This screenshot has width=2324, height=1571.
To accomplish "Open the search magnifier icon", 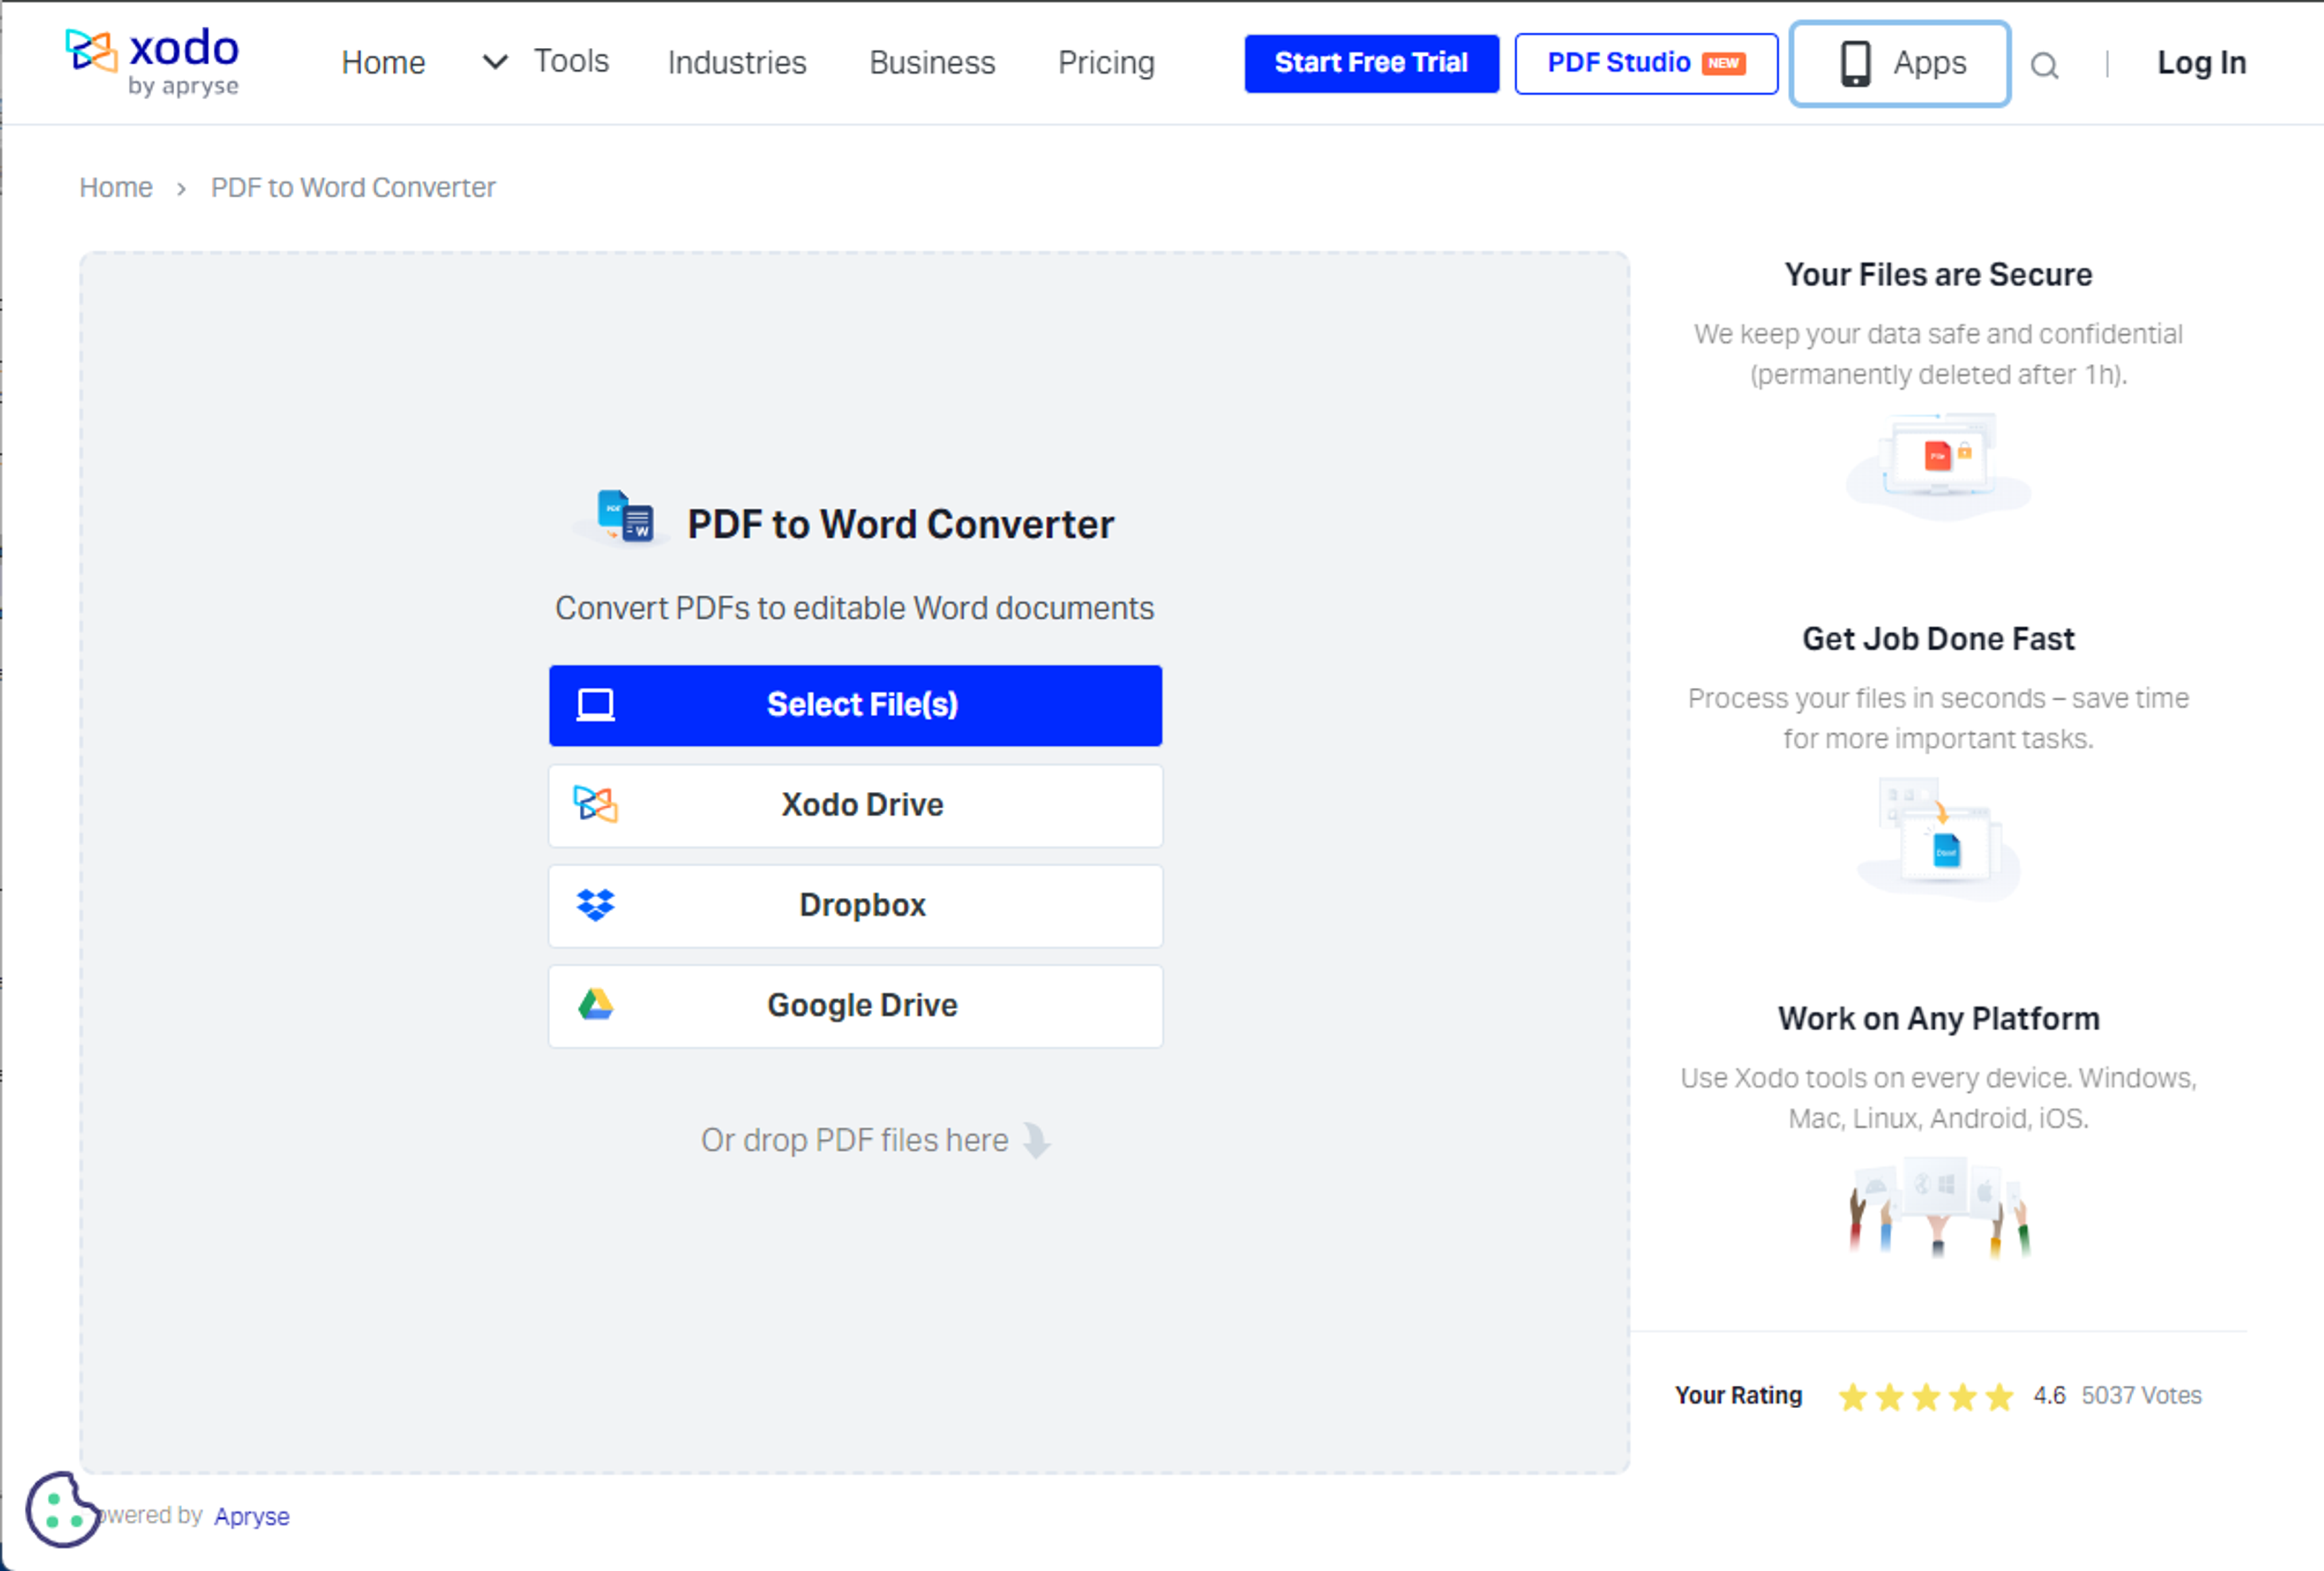I will 2044,66.
